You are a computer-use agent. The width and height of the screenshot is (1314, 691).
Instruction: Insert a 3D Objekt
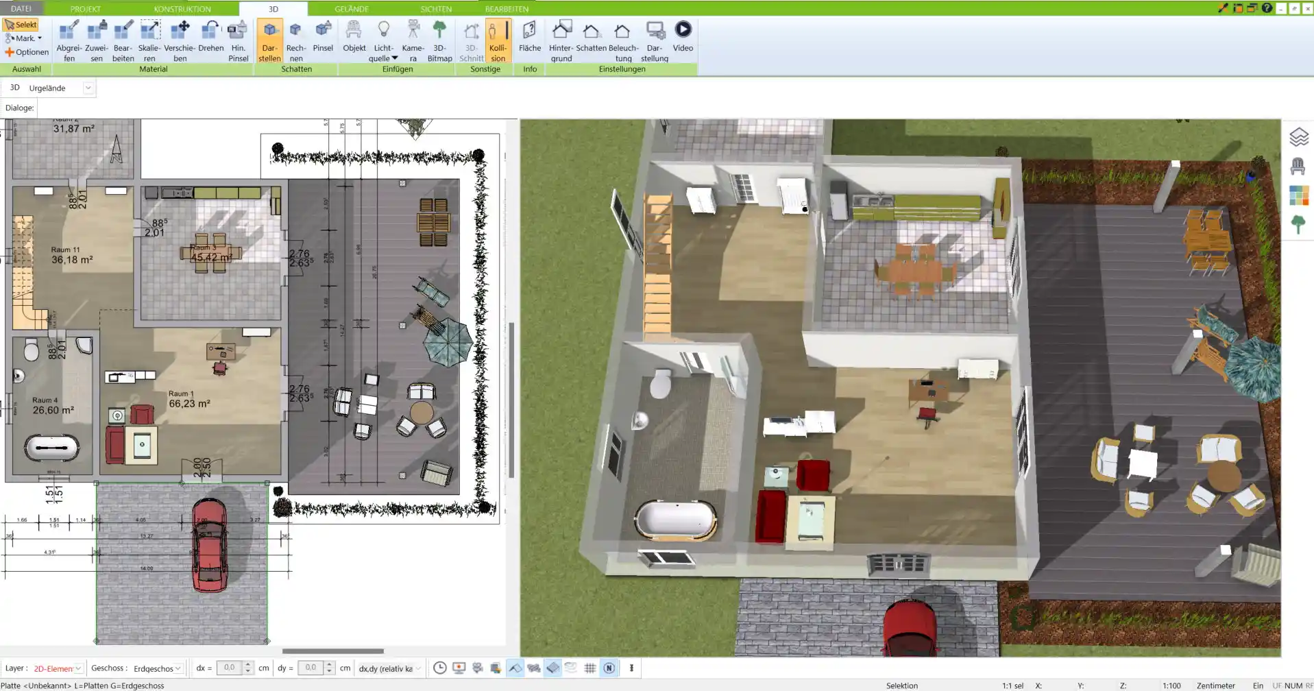[354, 36]
